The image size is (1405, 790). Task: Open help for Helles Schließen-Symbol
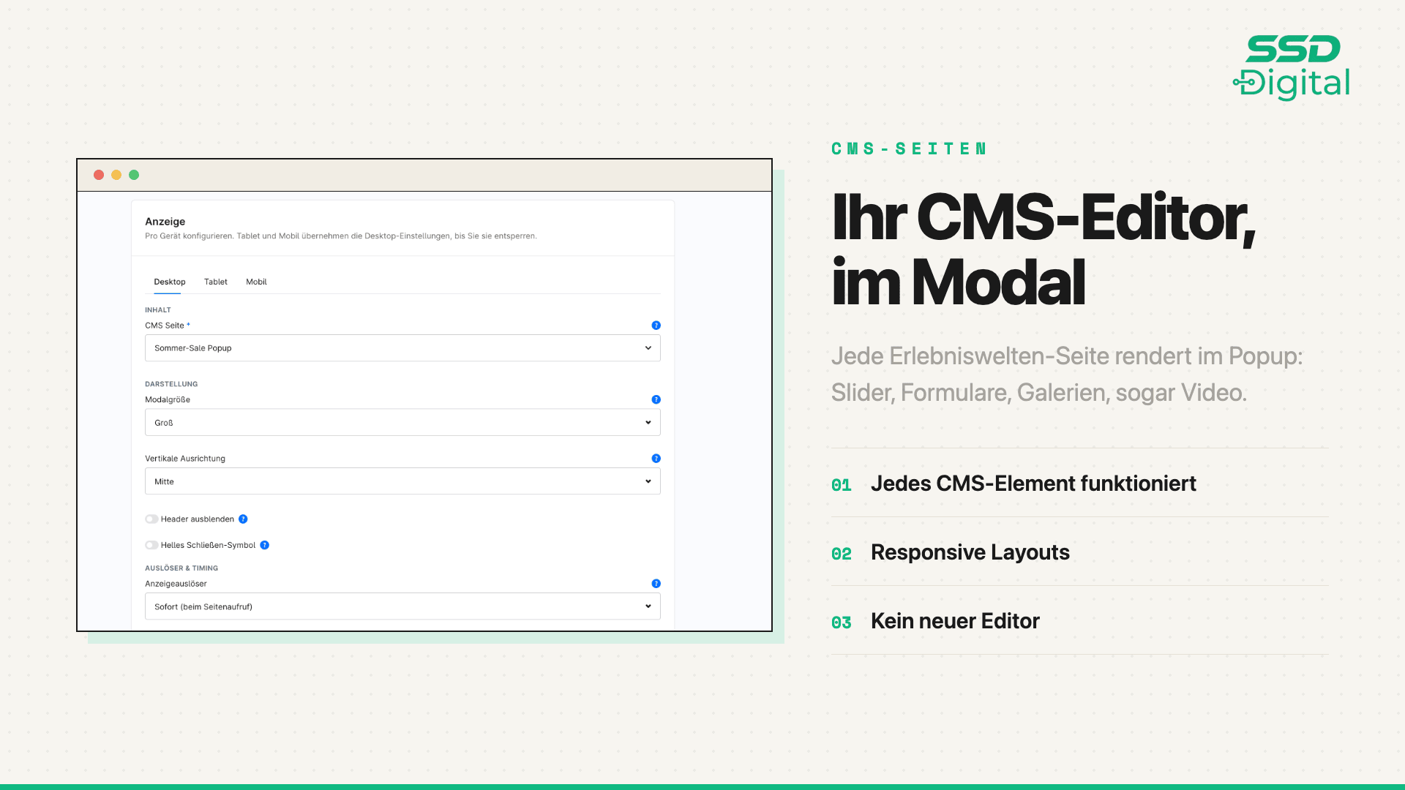tap(265, 545)
